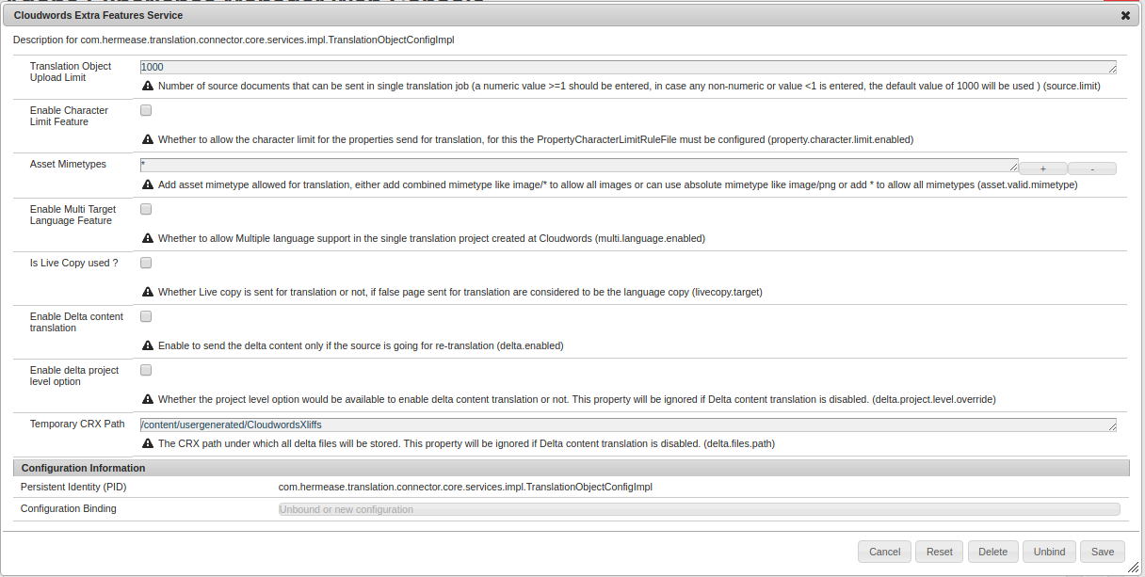The width and height of the screenshot is (1145, 577).
Task: Click warning icon next to delta.files.path description
Action: [148, 443]
